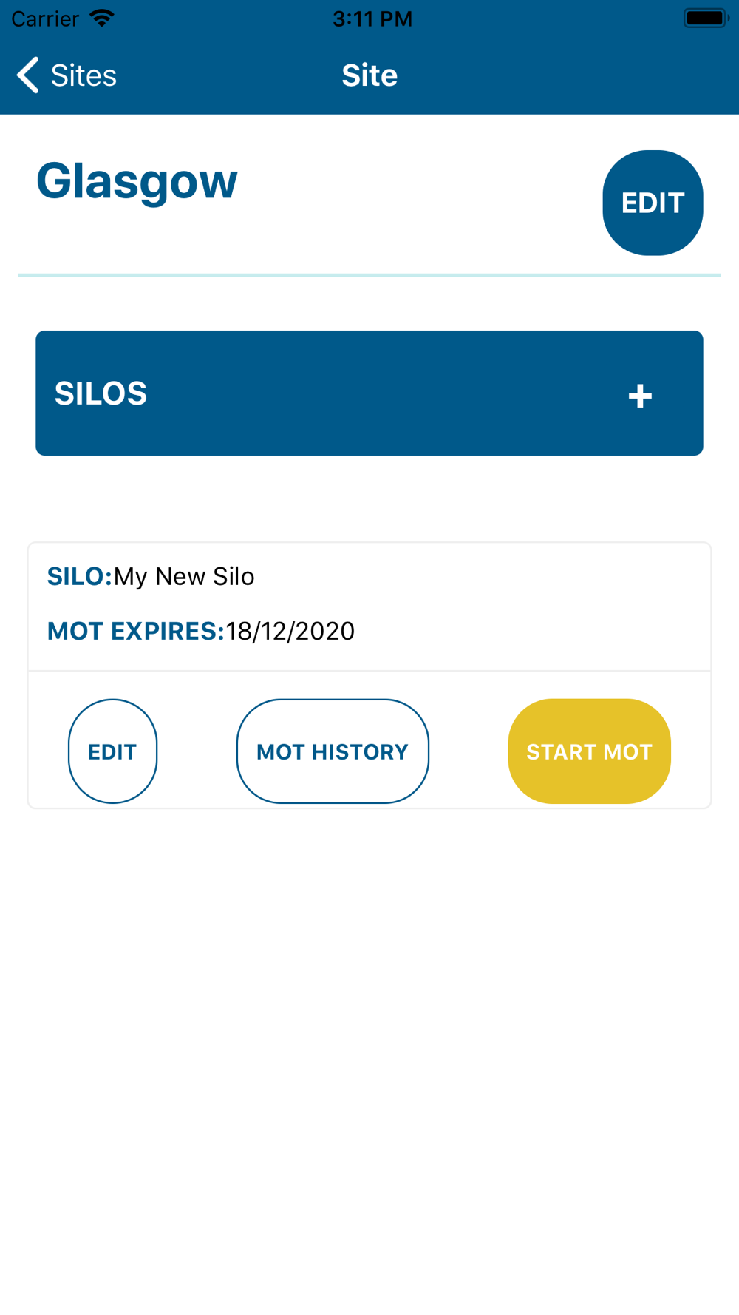The image size is (739, 1315).
Task: Expand the SILOS section header
Action: [x=369, y=393]
